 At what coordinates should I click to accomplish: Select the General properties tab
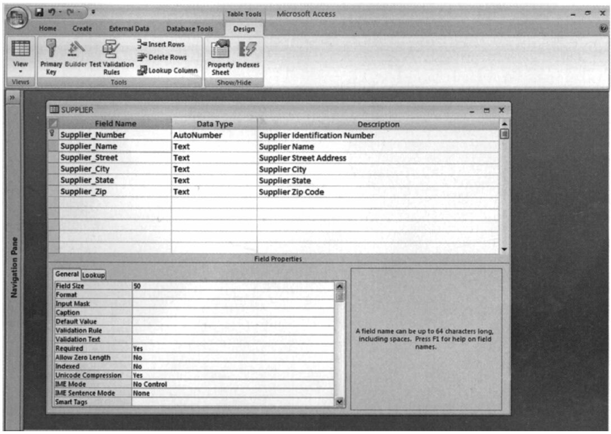pos(67,274)
